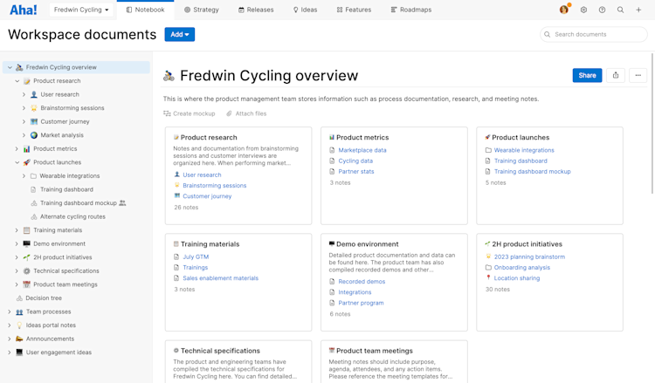The width and height of the screenshot is (655, 383).
Task: Switch to the Notebook tab
Action: click(145, 10)
